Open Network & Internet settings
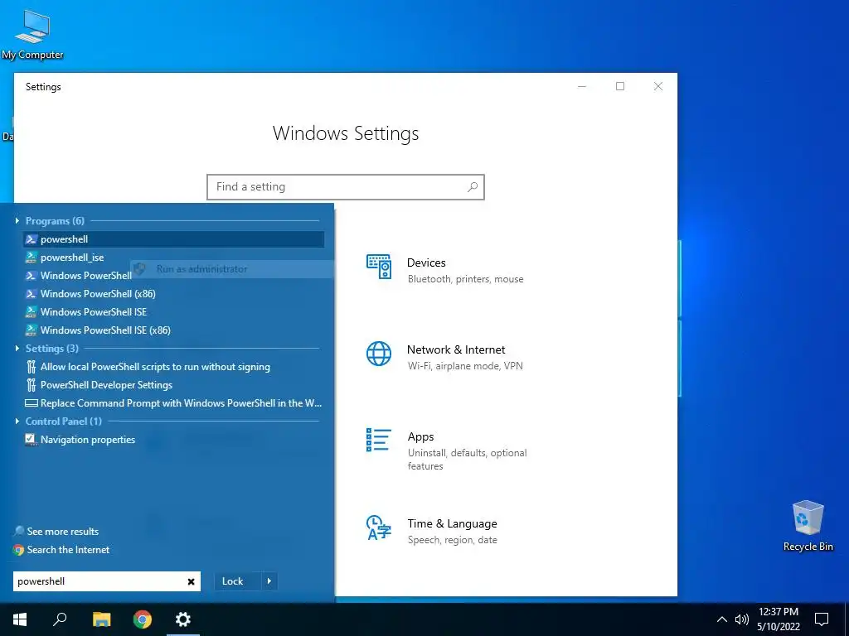This screenshot has height=636, width=849. 445,357
